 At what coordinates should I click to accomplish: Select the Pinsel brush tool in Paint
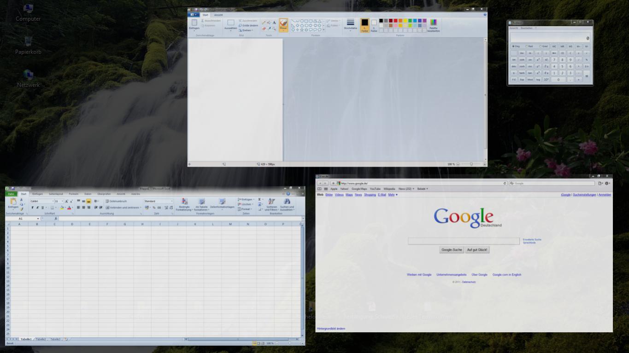[x=283, y=25]
